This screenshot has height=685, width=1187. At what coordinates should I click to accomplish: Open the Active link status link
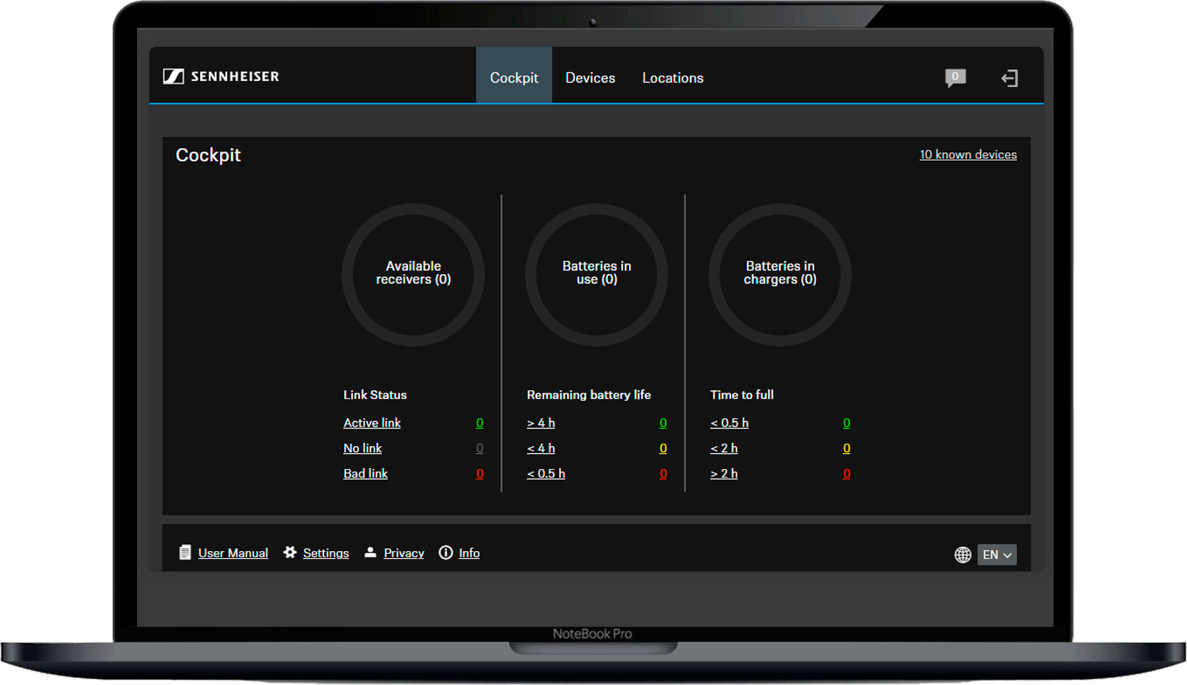pos(371,423)
